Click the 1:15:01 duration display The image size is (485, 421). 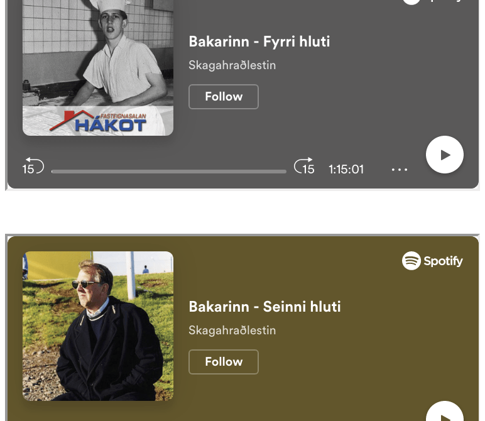tap(346, 169)
